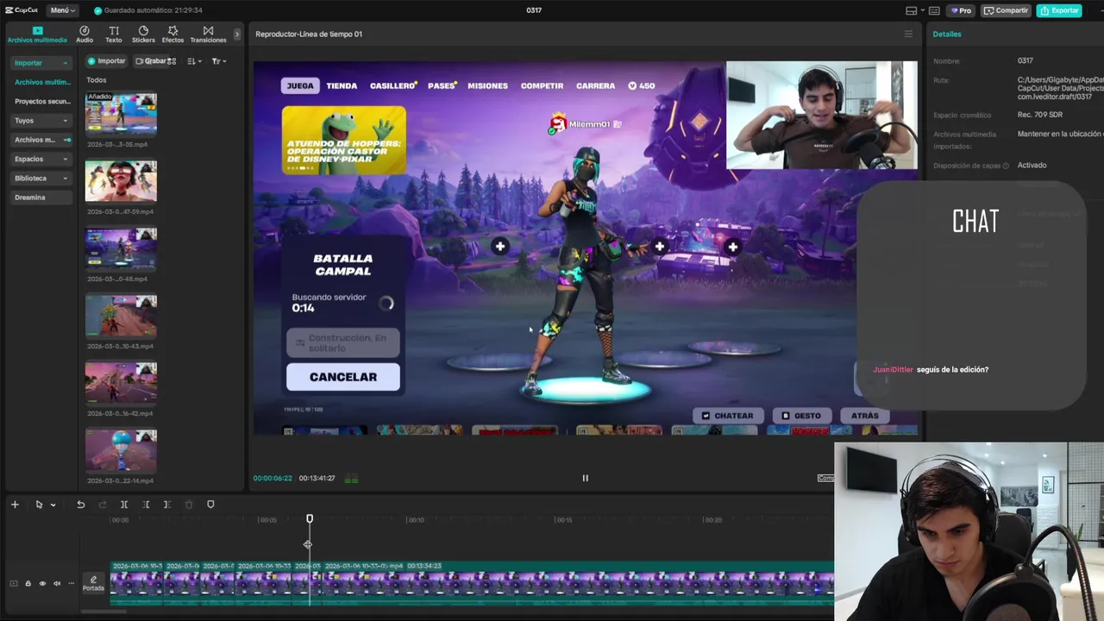The image size is (1104, 621).
Task: Open the Menú dropdown
Action: coord(62,10)
